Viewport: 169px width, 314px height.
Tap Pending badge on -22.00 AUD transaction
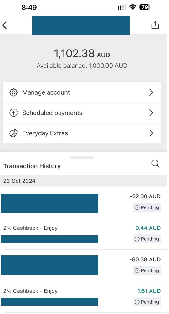147,207
